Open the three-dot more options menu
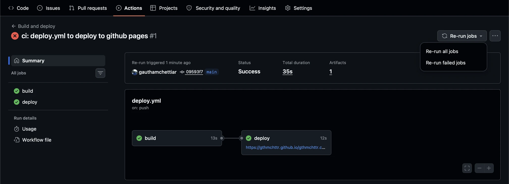 point(495,36)
